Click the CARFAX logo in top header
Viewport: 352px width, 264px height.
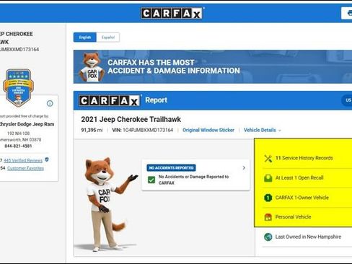(172, 13)
